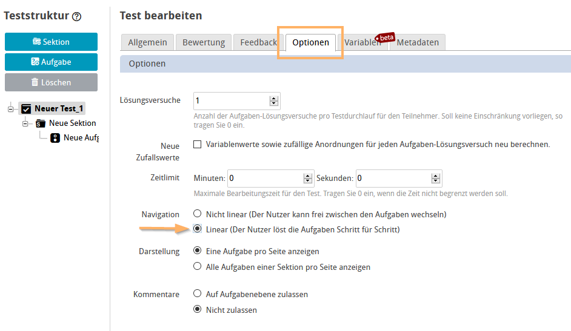The image size is (571, 331).
Task: Open the Metadaten tab
Action: 418,42
